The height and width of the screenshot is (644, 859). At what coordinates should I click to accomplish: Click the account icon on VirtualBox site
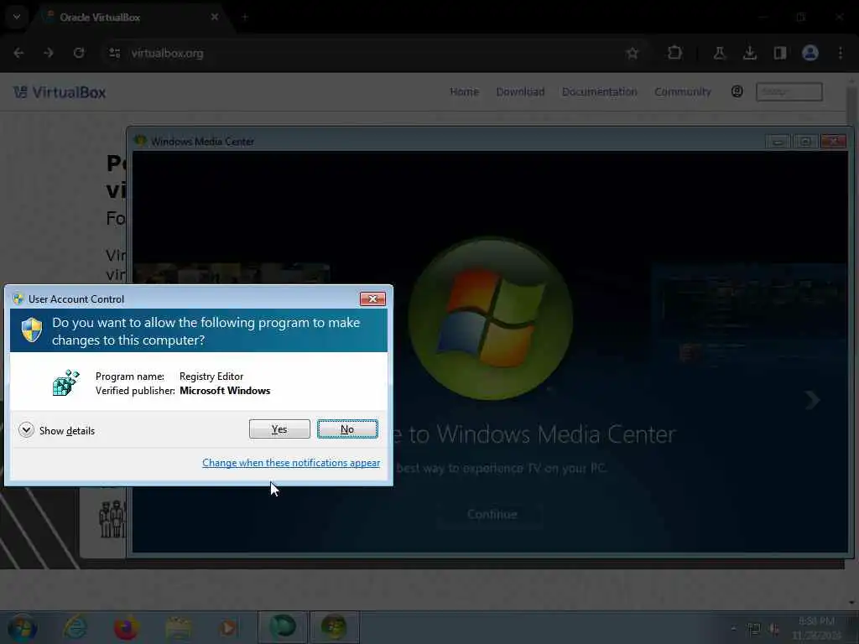[737, 91]
